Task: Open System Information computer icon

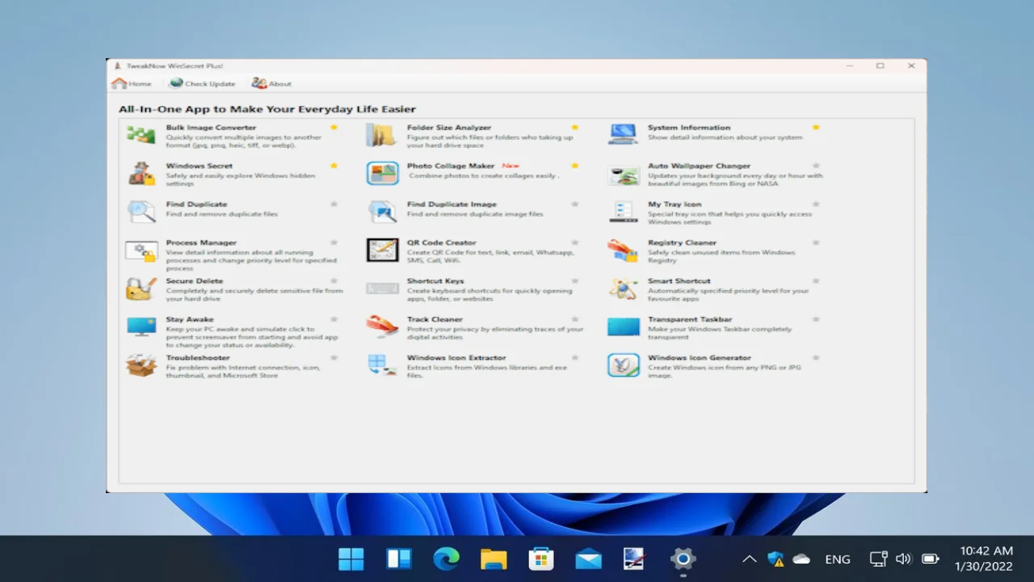Action: pyautogui.click(x=623, y=135)
